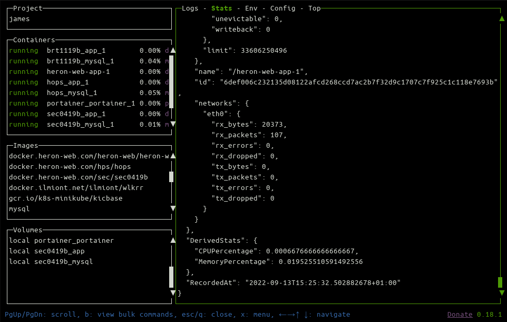Screen dimensions: 507x322
Task: Click the Volumes panel scroll-up arrow
Action: pyautogui.click(x=173, y=240)
